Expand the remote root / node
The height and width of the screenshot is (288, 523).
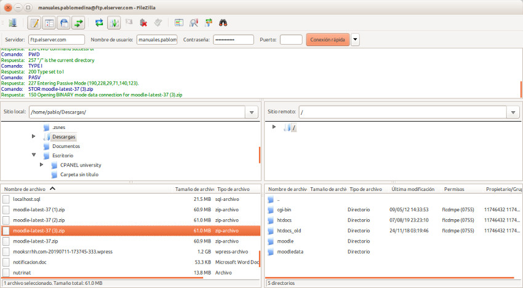click(274, 127)
